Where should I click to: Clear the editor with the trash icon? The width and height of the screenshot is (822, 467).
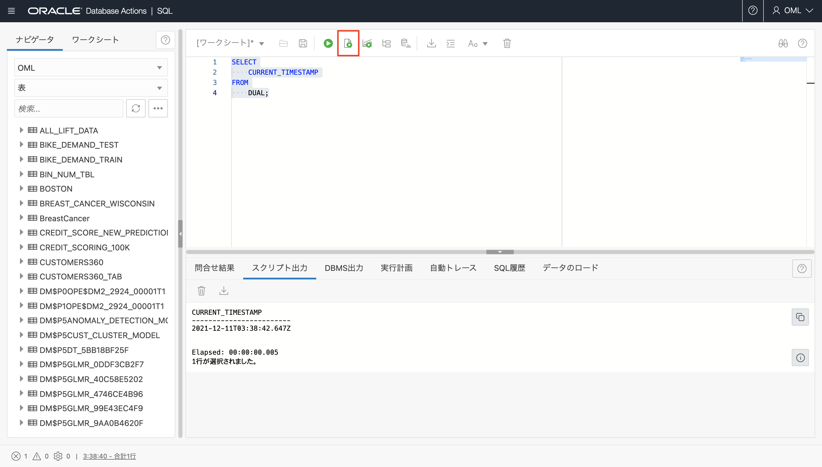pyautogui.click(x=507, y=43)
